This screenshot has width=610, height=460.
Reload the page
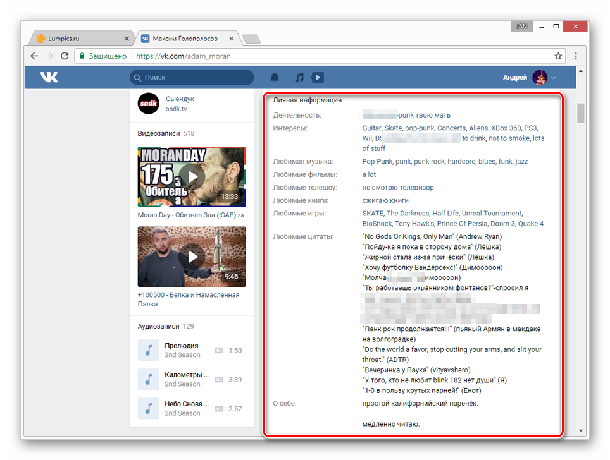tap(65, 56)
